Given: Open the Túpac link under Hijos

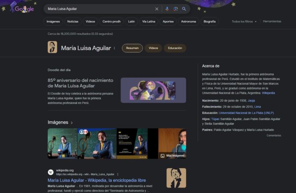Looking at the screenshot, I should pyautogui.click(x=215, y=119).
